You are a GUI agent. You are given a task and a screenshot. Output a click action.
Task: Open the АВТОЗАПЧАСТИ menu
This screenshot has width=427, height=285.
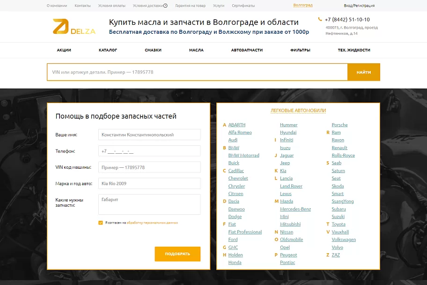point(247,50)
